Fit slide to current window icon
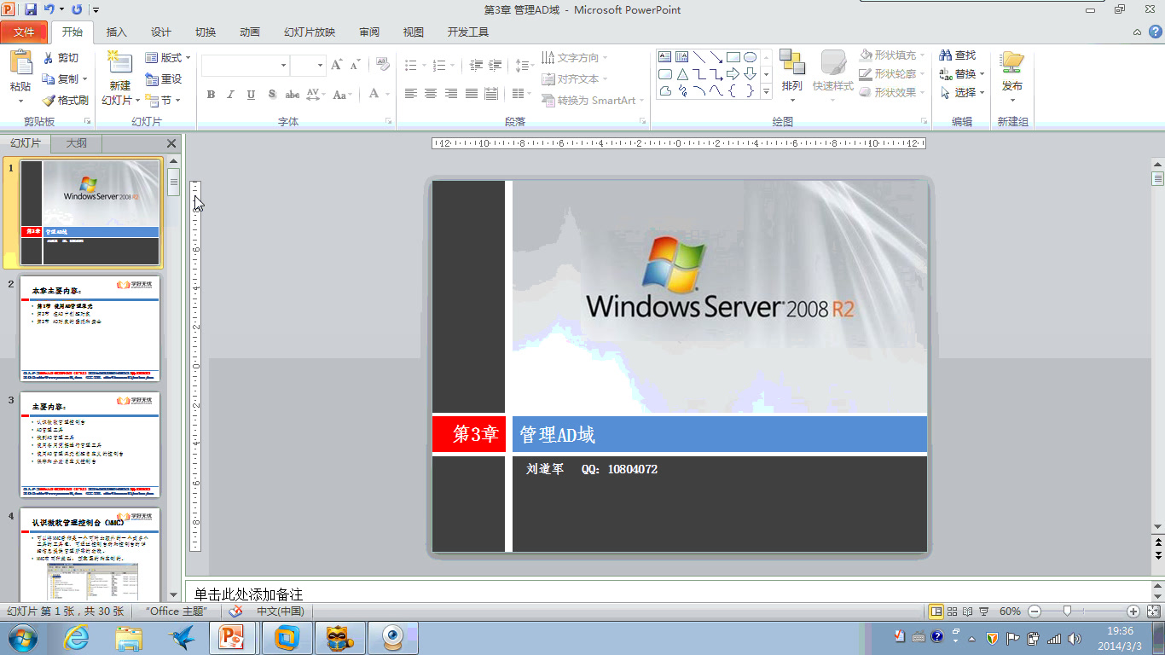Viewport: 1165px width, 655px height. tap(1154, 612)
